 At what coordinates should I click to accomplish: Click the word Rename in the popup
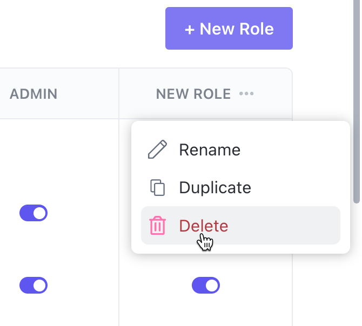point(210,150)
